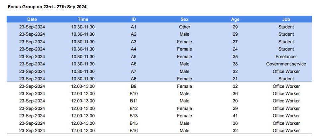The height and width of the screenshot is (140, 319).
Task: Click the B13 ID cell
Action: point(134,116)
